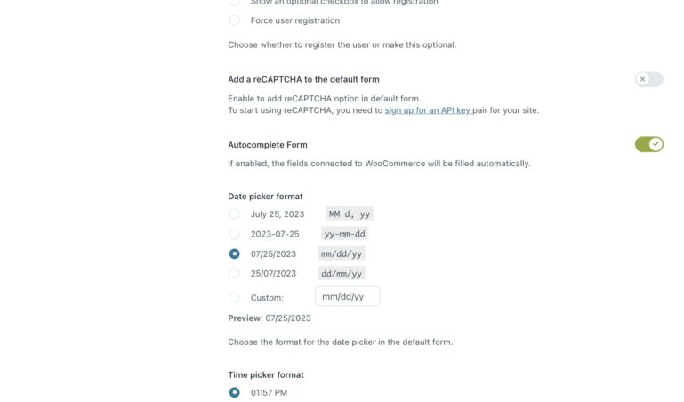The image size is (684, 402).
Task: Select the Custom date format radio button
Action: [x=234, y=298]
